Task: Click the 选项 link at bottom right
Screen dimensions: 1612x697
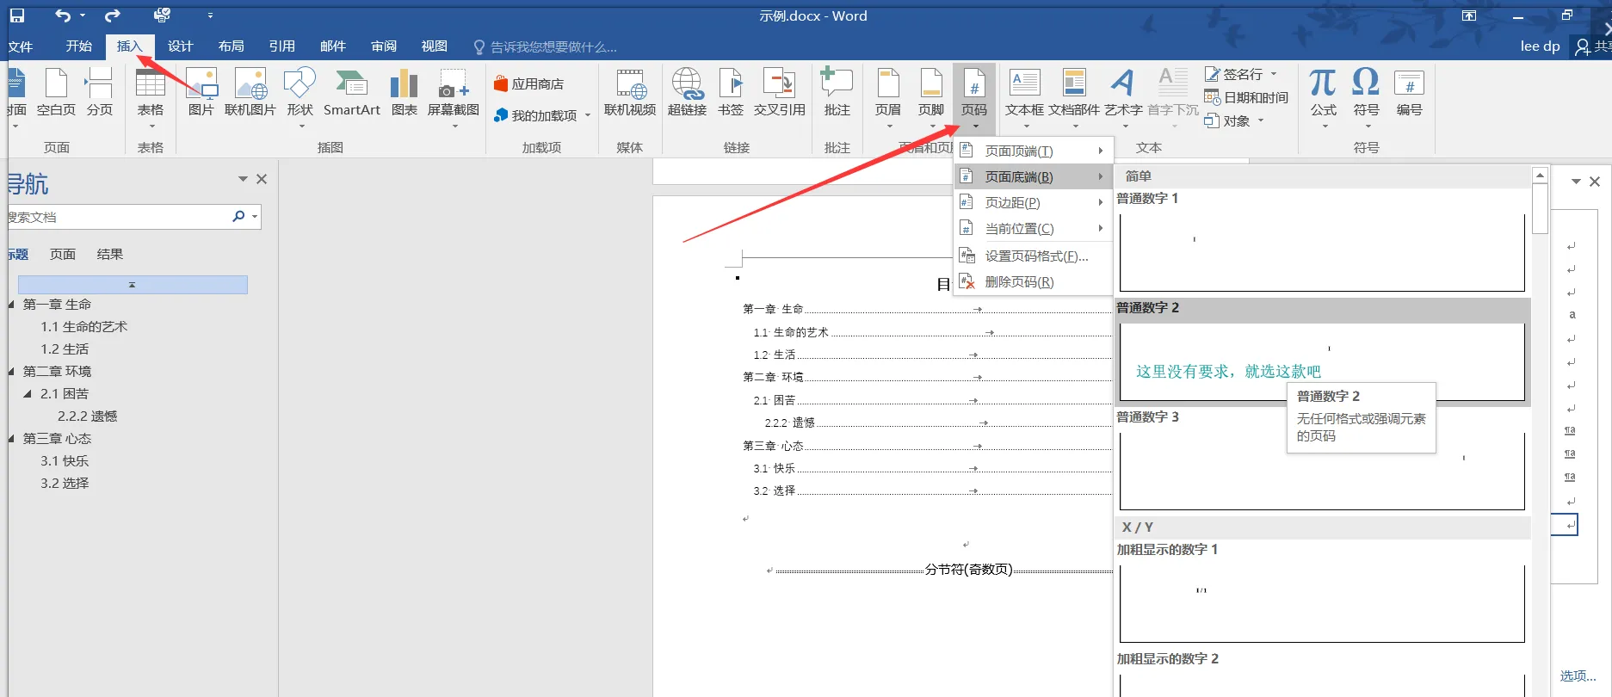Action: click(x=1578, y=676)
